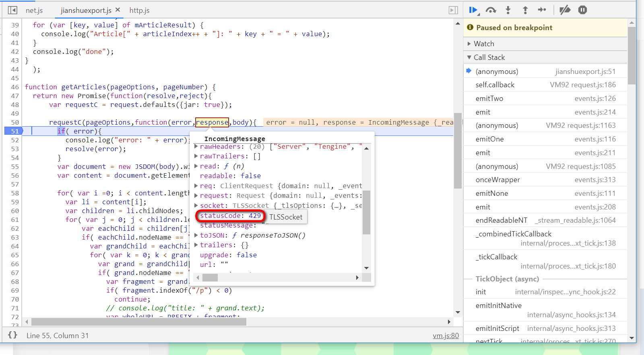Viewport: 644px width, 355px height.
Task: Resume script execution button
Action: [x=473, y=10]
